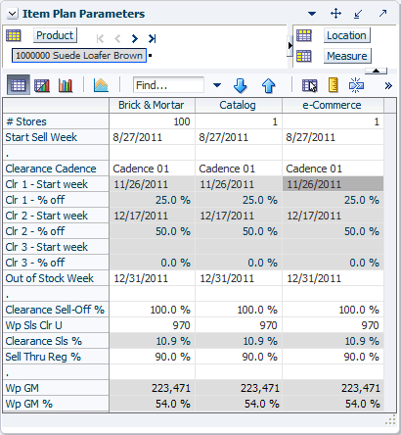Collapse the page edge up-arrow handle

(376, 71)
